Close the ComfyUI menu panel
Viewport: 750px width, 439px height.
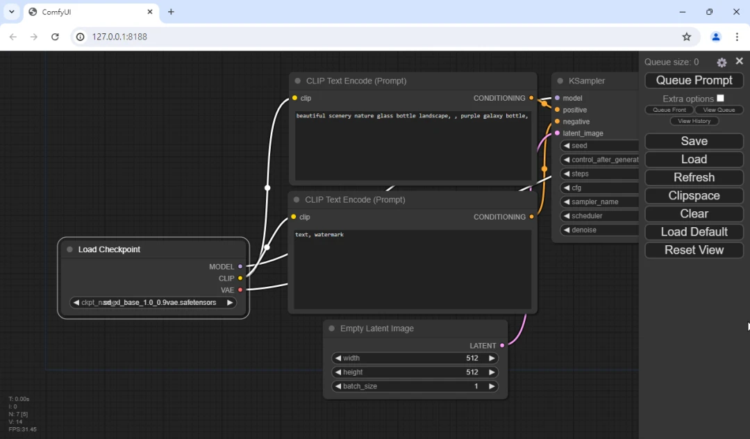coord(740,62)
